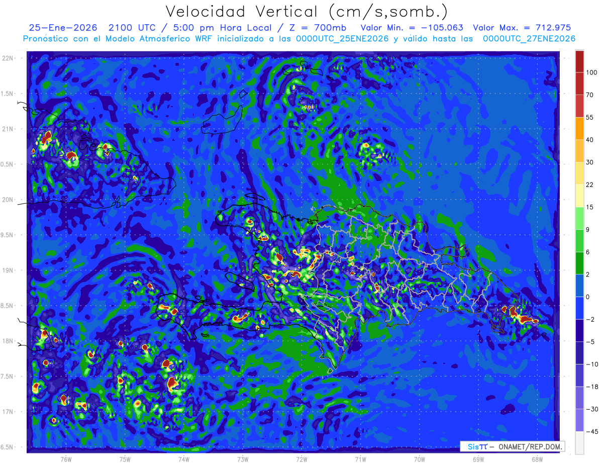
Task: Click the 19N latitude label
Action: tap(8, 270)
